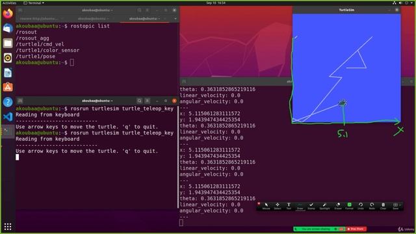Choose the Eraser annotation tool
The height and width of the screenshot is (234, 416).
[338, 206]
